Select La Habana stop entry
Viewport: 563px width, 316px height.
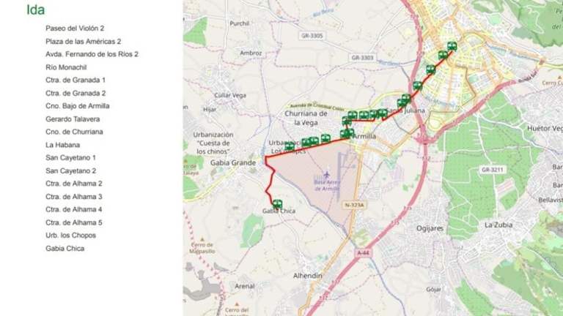pyautogui.click(x=62, y=145)
